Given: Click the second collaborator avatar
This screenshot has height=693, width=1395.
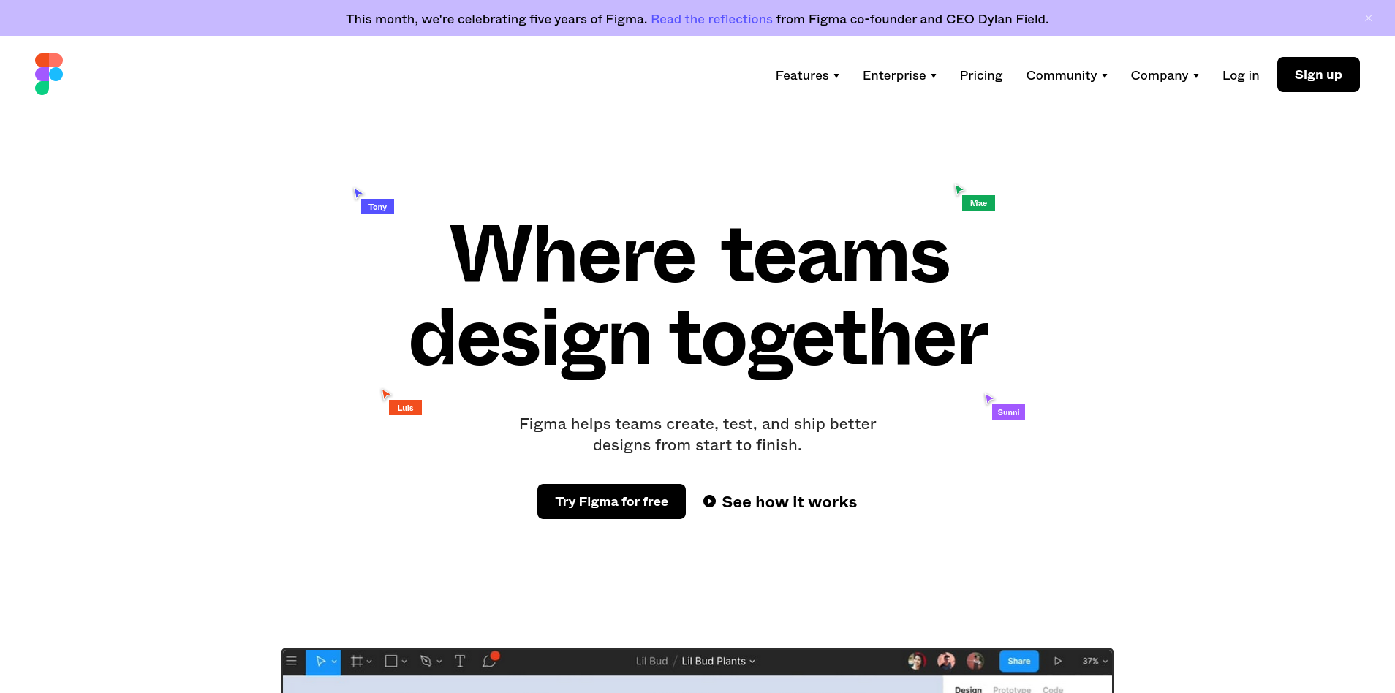Looking at the screenshot, I should point(946,661).
